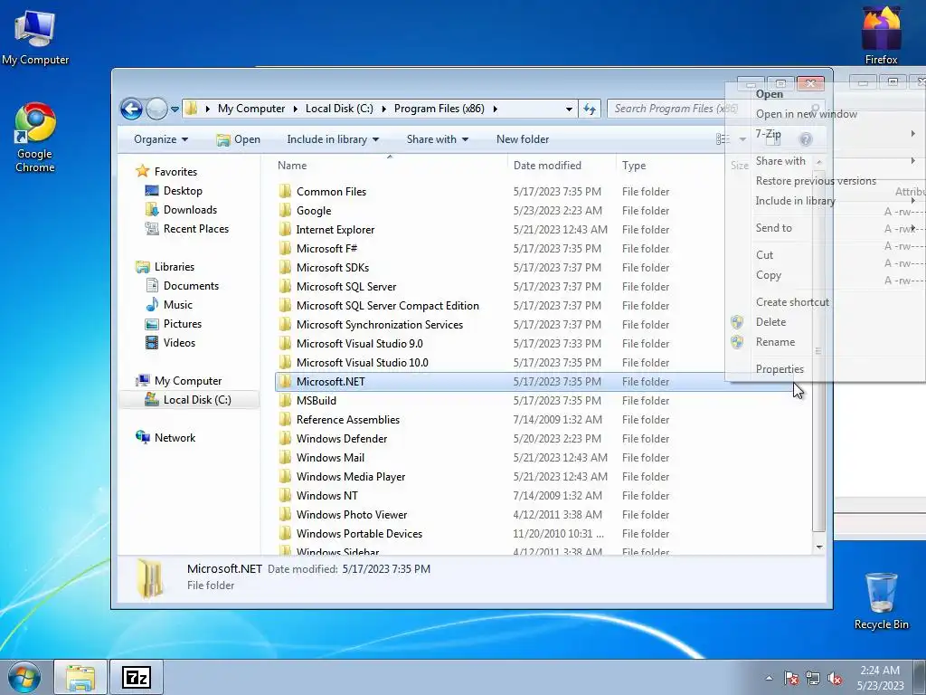Select the Microsoft SQL Server folder icon
This screenshot has height=695, width=926.
[x=285, y=287]
